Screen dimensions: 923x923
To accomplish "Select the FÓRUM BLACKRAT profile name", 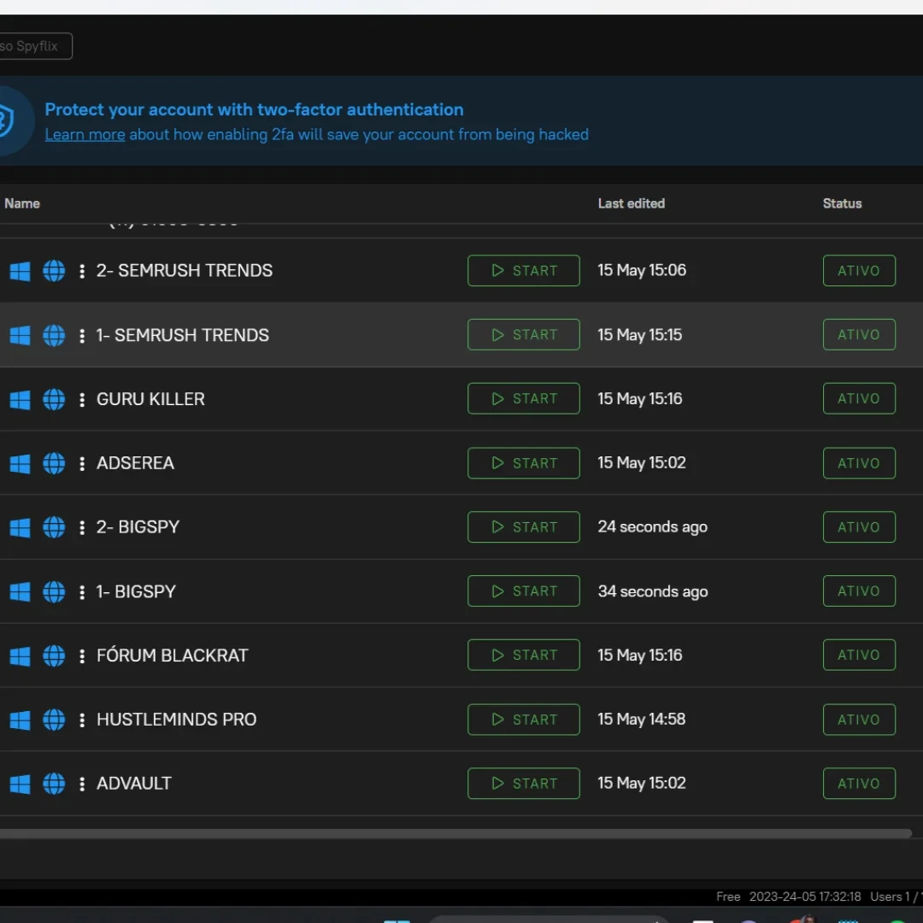I will pos(173,656).
